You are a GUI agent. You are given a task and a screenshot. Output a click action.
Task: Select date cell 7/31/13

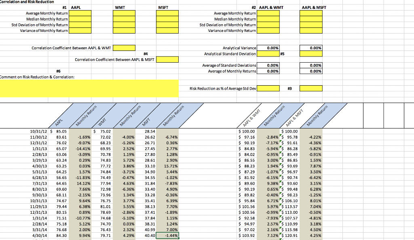coord(40,183)
